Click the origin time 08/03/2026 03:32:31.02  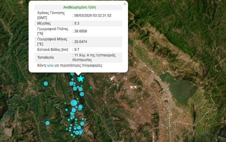coord(93,15)
